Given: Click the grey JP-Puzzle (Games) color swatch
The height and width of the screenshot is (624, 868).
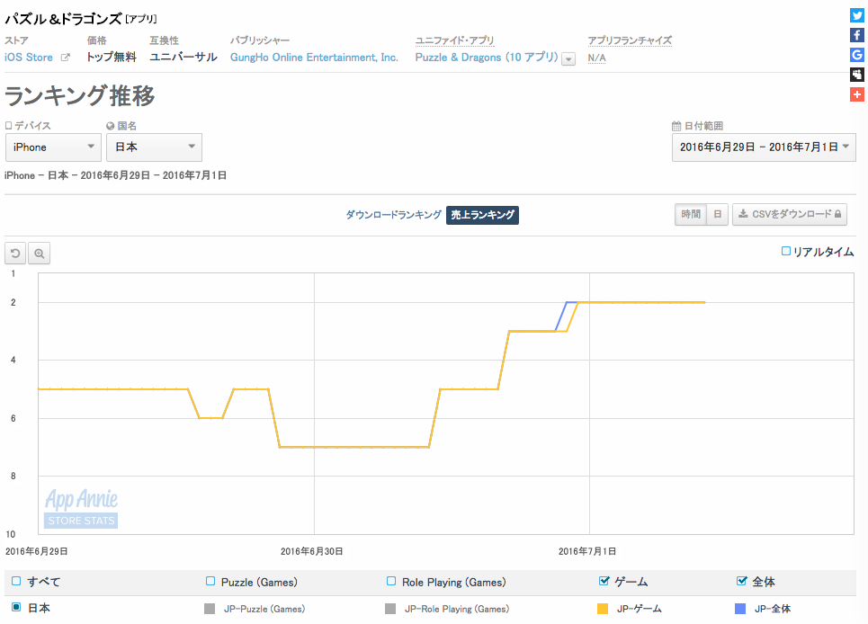Looking at the screenshot, I should click(210, 609).
